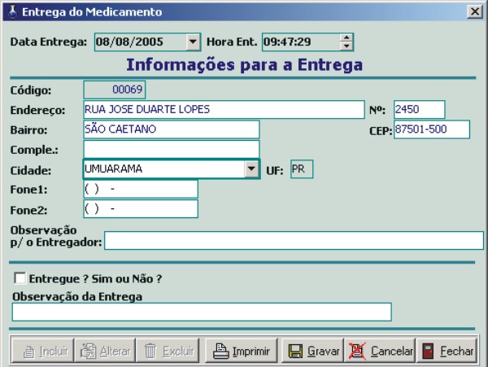Click the Fone1 phone field
Screen dimensions: 488x367
coord(141,189)
